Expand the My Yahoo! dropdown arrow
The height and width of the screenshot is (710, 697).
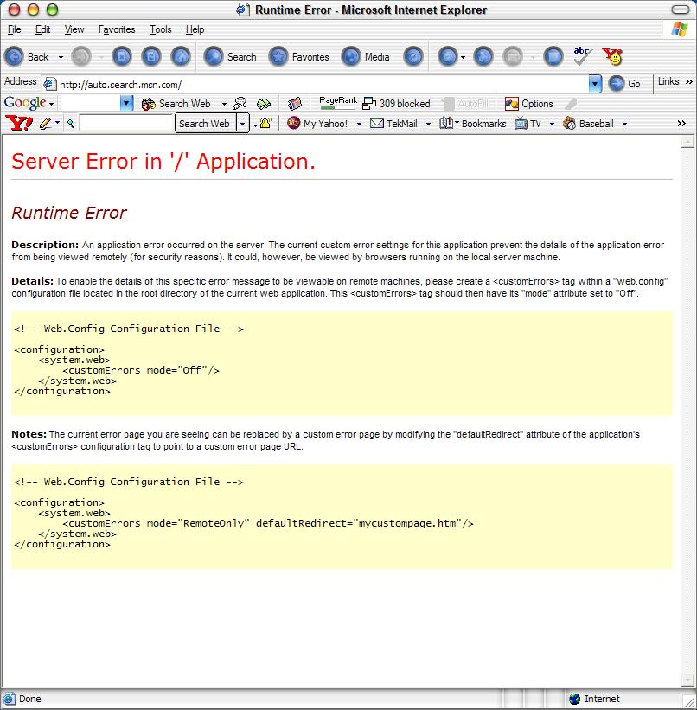[359, 124]
